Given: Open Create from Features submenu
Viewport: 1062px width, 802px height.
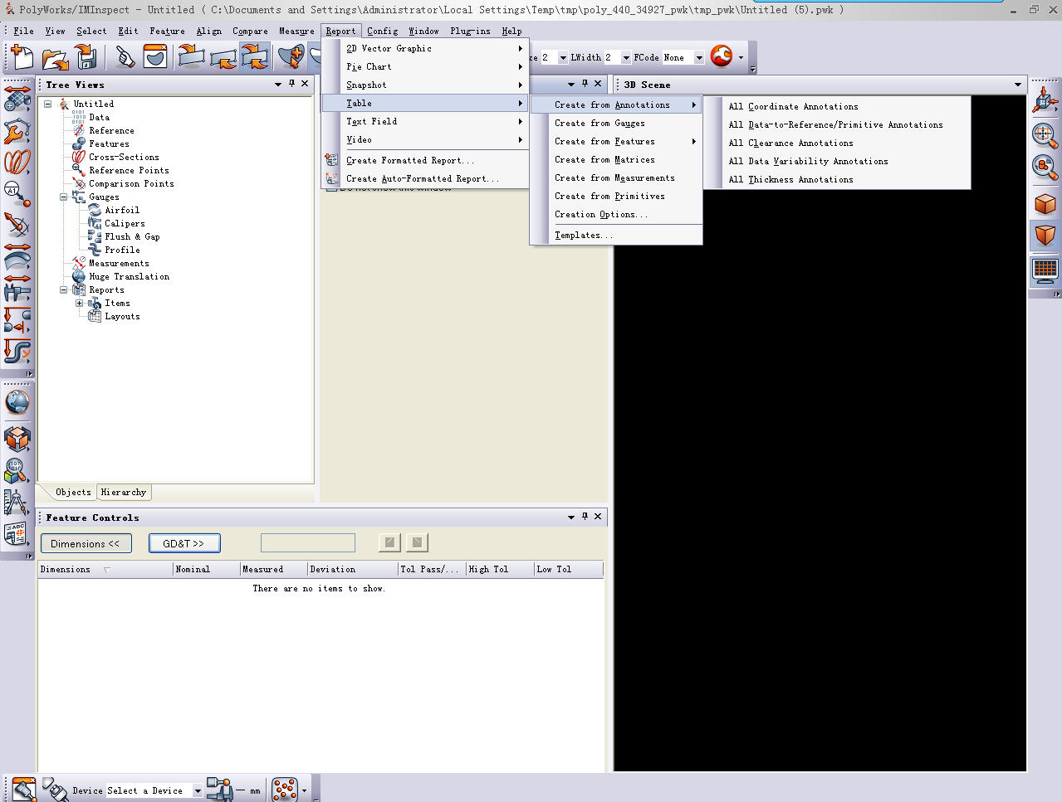Looking at the screenshot, I should (x=616, y=141).
